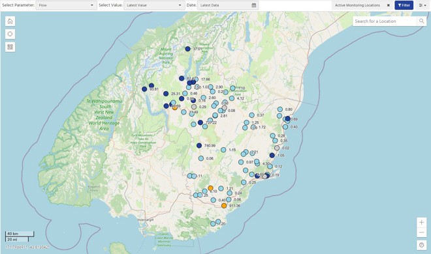Select dark blue marker labeled 740.99
This screenshot has width=431, height=254.
point(199,145)
